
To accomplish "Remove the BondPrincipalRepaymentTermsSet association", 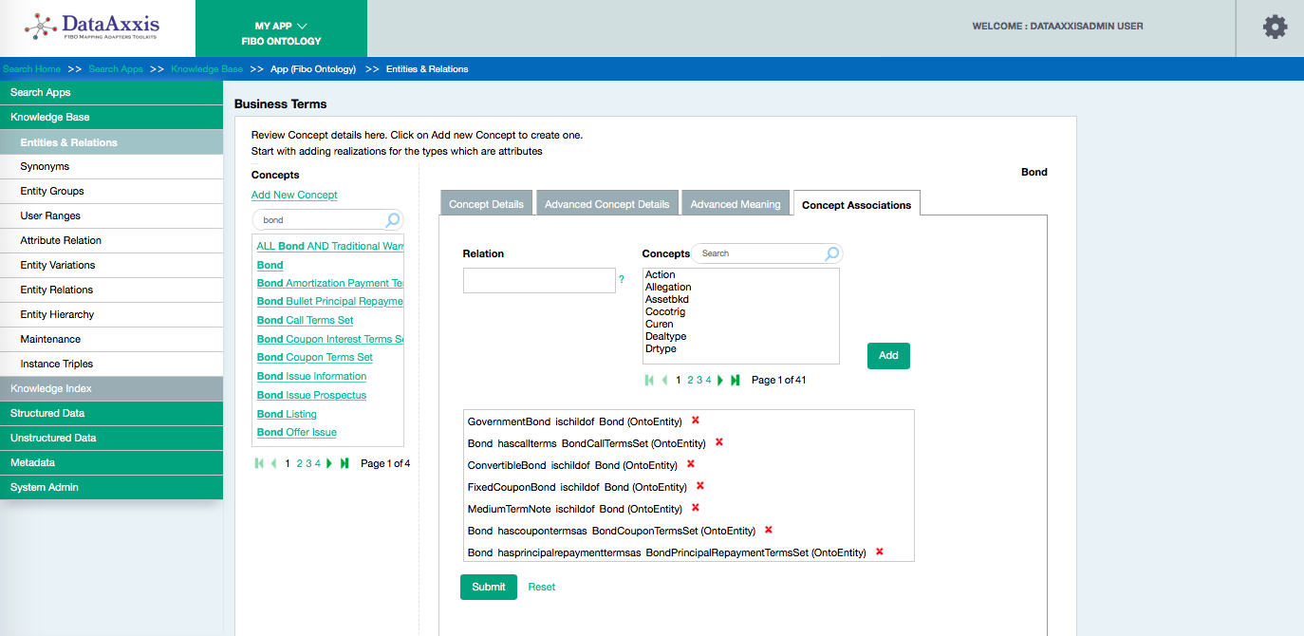I will click(880, 552).
